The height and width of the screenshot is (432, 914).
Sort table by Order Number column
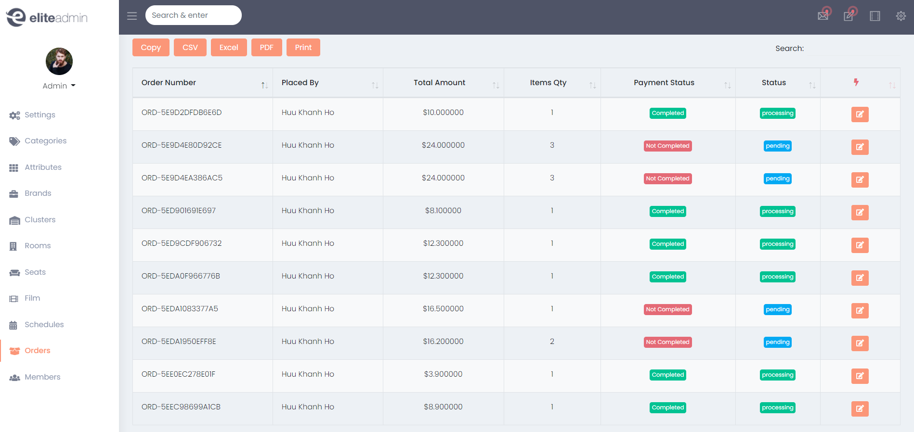click(202, 83)
